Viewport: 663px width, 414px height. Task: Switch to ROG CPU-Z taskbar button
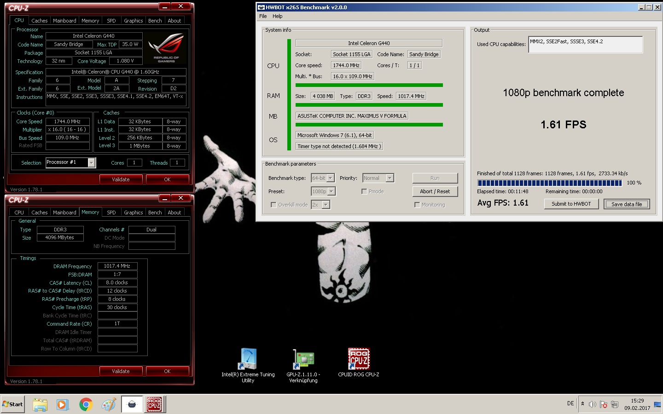pos(154,404)
